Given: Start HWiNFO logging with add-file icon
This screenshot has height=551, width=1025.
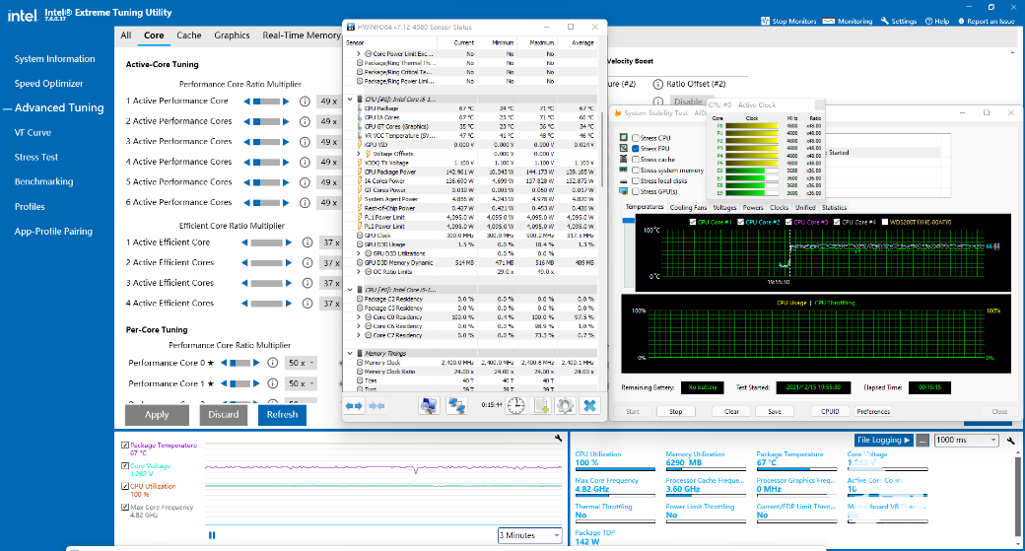Looking at the screenshot, I should (x=541, y=406).
